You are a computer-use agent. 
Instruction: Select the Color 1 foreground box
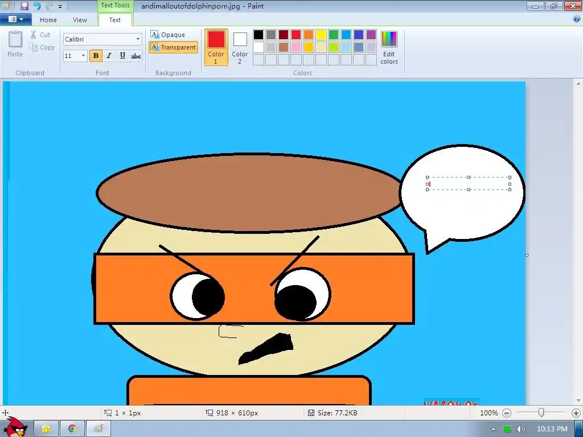click(216, 47)
